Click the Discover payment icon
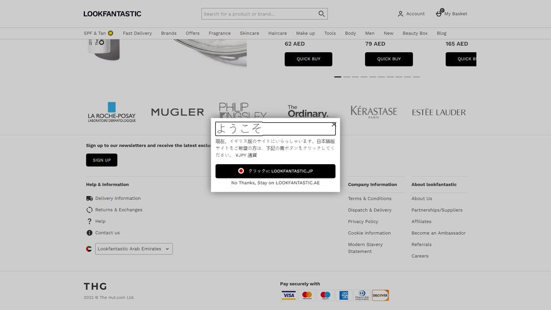This screenshot has width=551, height=310. tap(380, 295)
